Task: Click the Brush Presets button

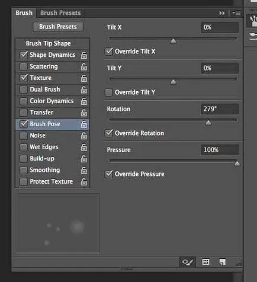Action: pos(58,27)
